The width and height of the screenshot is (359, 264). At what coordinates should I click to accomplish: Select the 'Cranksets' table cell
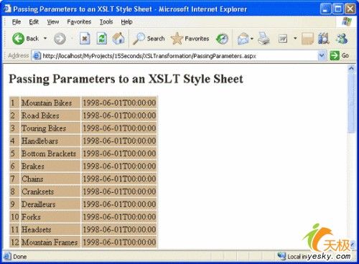(50, 192)
